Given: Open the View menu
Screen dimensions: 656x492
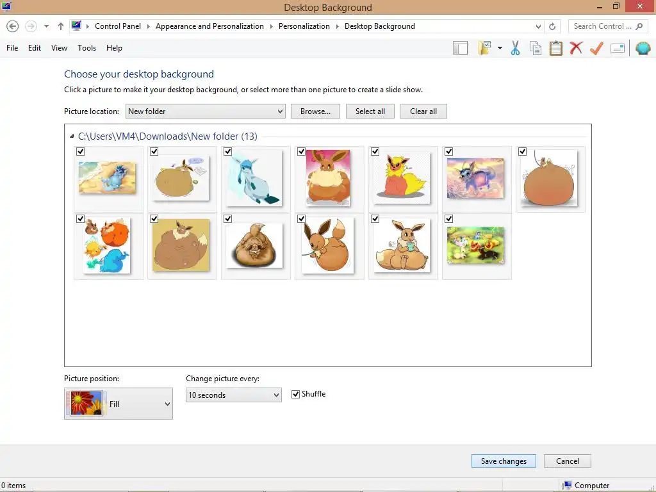Looking at the screenshot, I should (59, 48).
